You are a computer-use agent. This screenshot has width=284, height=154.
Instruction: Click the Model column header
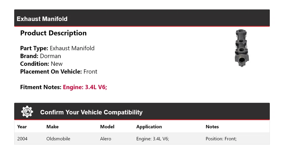click(x=107, y=127)
